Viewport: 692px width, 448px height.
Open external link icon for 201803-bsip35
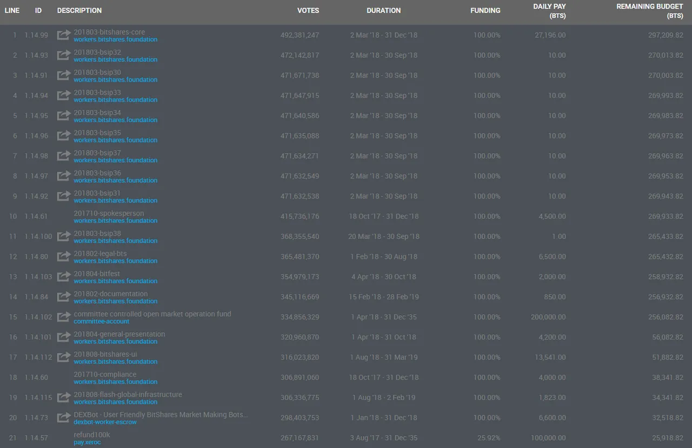click(64, 136)
